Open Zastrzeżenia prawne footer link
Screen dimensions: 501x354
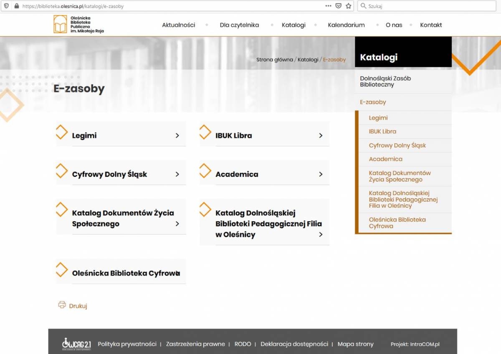click(x=195, y=344)
